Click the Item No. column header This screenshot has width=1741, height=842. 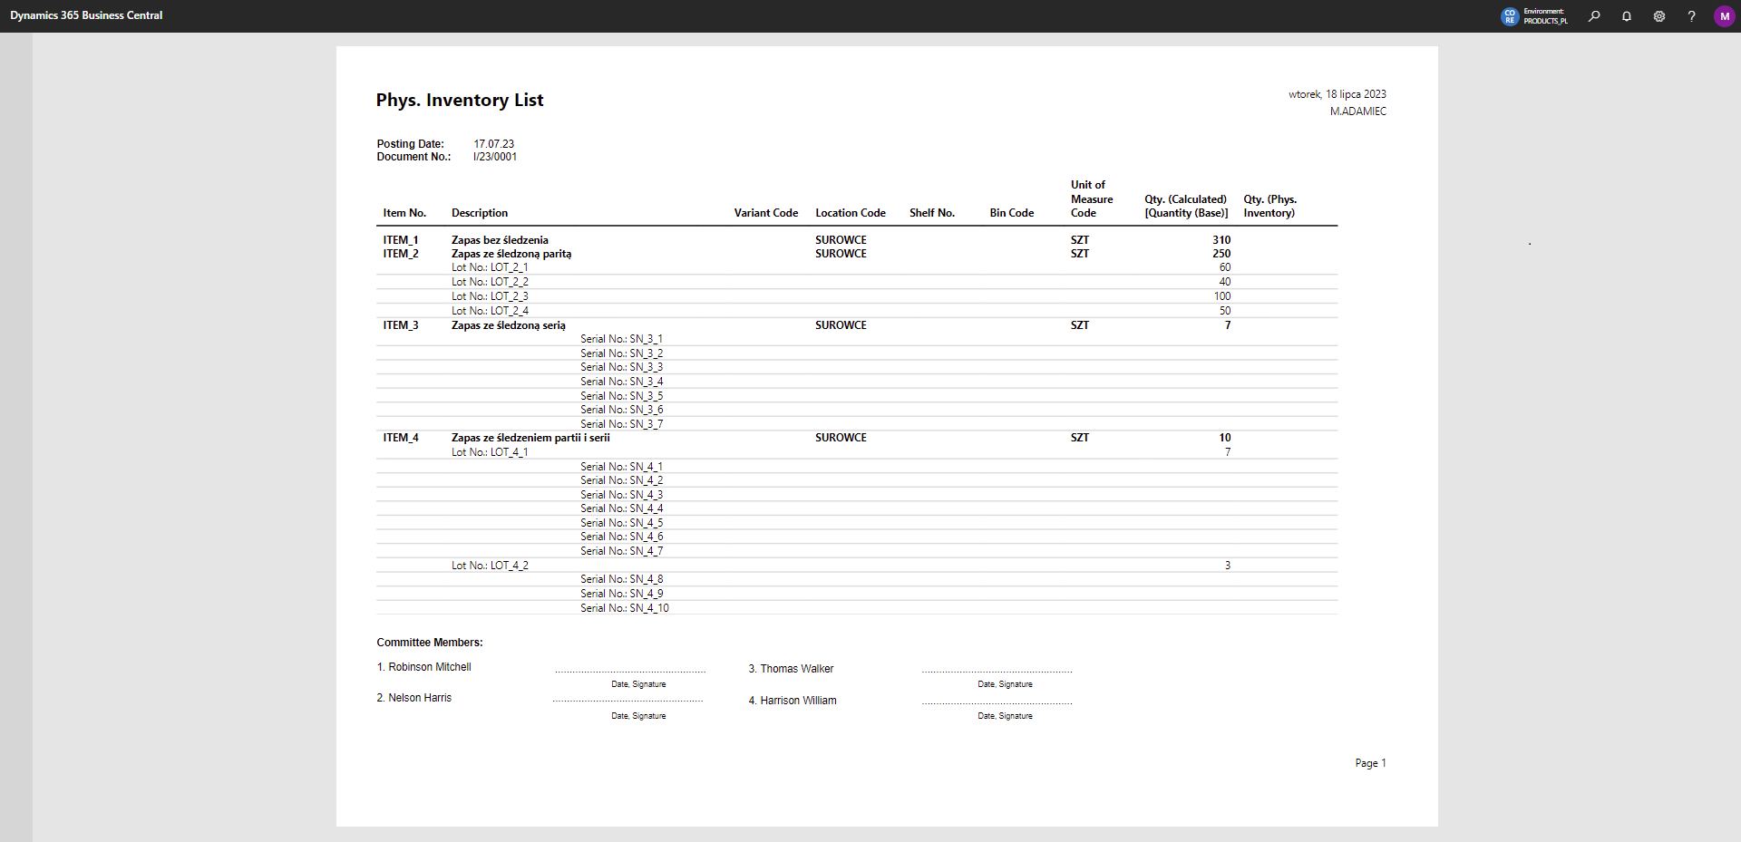click(404, 213)
